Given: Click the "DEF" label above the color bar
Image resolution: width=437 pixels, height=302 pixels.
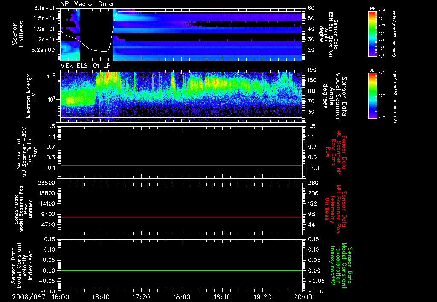Looking at the screenshot, I should 373,70.
